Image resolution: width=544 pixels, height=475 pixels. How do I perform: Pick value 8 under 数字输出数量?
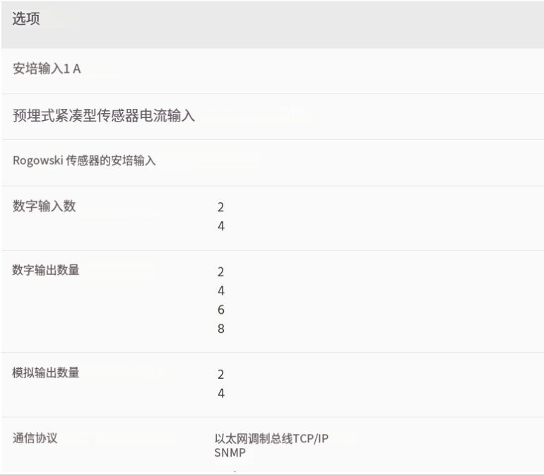click(221, 329)
